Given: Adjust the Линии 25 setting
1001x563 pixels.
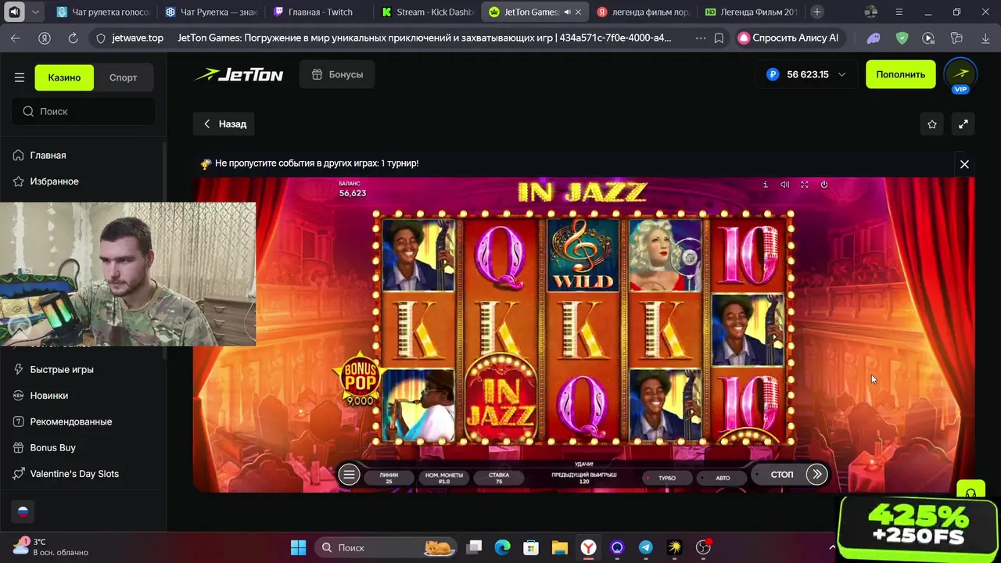Looking at the screenshot, I should coord(389,478).
